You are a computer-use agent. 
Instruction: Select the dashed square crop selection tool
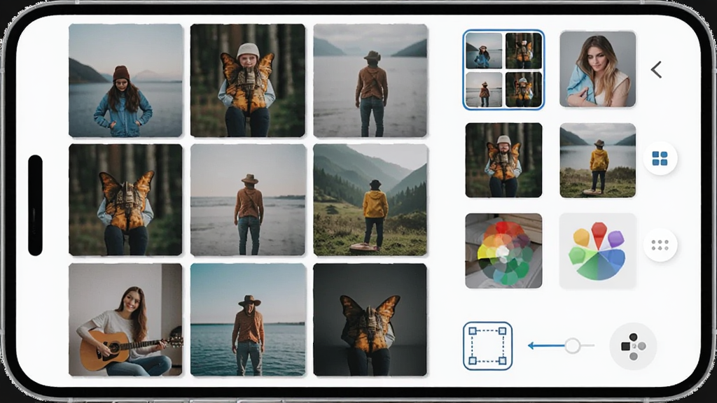tap(487, 346)
